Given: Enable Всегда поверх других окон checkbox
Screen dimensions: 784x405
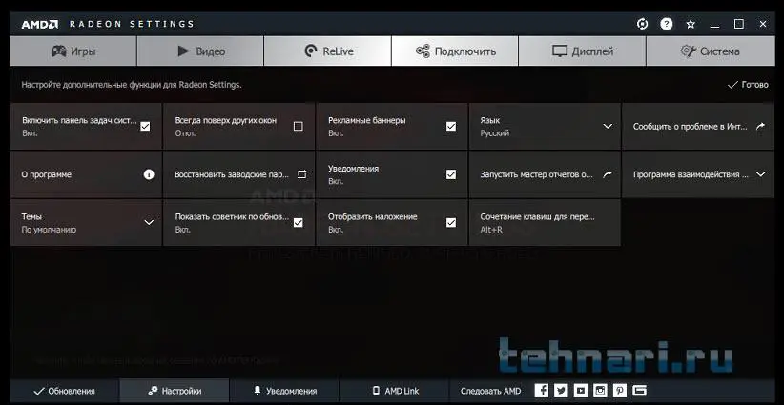Looking at the screenshot, I should [298, 127].
